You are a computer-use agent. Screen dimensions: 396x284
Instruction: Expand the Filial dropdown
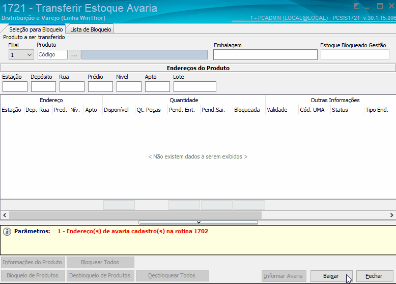tap(30, 55)
